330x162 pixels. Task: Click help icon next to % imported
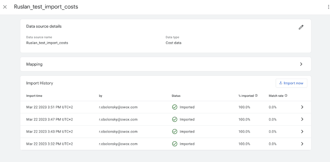[256, 96]
